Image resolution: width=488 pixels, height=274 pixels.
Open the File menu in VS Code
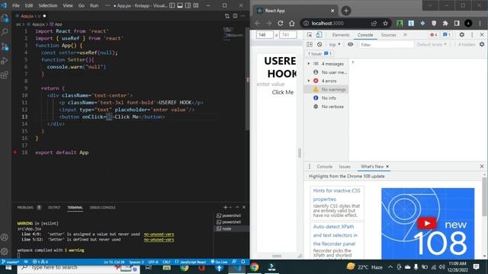(x=16, y=5)
